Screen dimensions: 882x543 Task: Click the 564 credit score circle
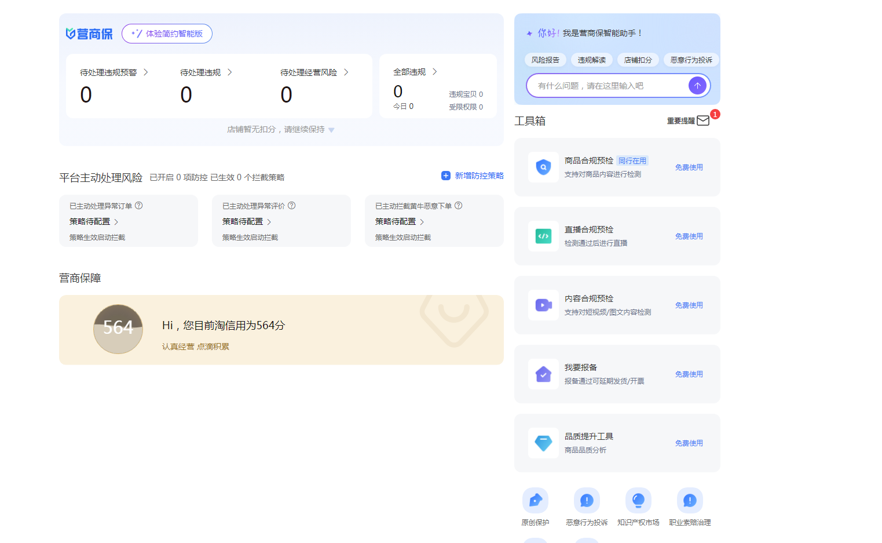tap(118, 329)
